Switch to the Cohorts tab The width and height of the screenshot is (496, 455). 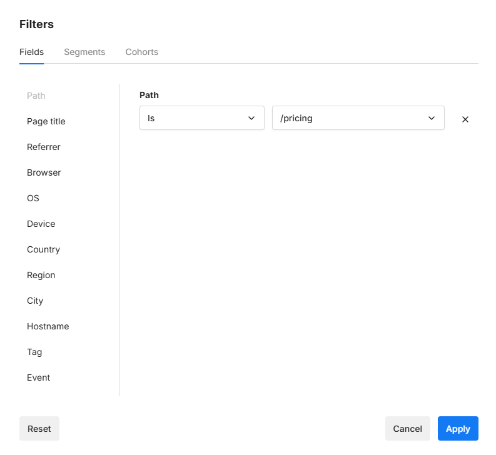pyautogui.click(x=141, y=52)
